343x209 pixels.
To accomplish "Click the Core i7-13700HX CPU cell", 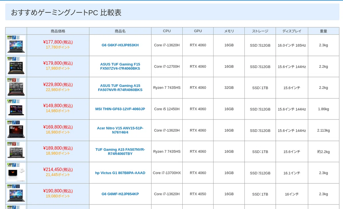I will [167, 173].
